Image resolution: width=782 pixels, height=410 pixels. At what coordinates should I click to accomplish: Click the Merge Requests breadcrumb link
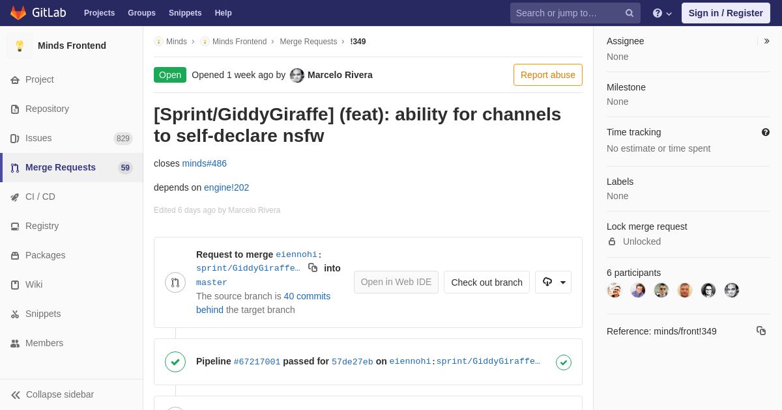(308, 42)
